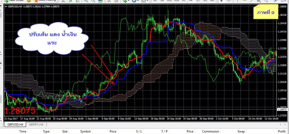
Task: Open the GBPUSD,H4 chart header dropdown triangle
Action: (x=6, y=7)
